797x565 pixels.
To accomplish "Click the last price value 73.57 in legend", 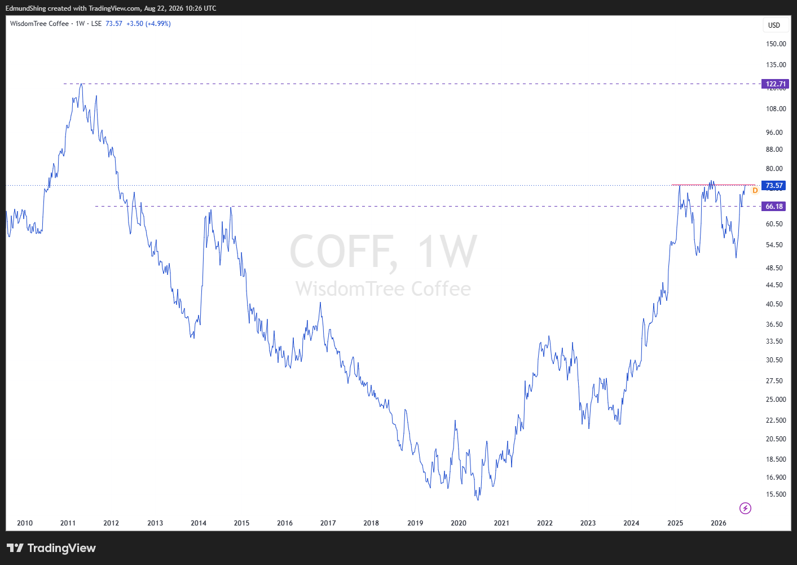I will click(114, 24).
